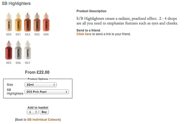The width and height of the screenshot is (189, 124).
Task: Click the Product Description heading
Action: click(91, 11)
